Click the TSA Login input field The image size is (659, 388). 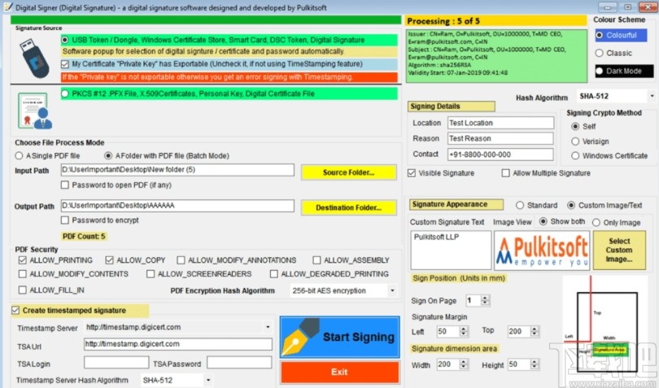click(x=116, y=362)
